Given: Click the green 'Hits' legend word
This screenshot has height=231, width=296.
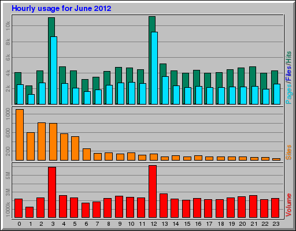Looking at the screenshot, I should point(288,57).
